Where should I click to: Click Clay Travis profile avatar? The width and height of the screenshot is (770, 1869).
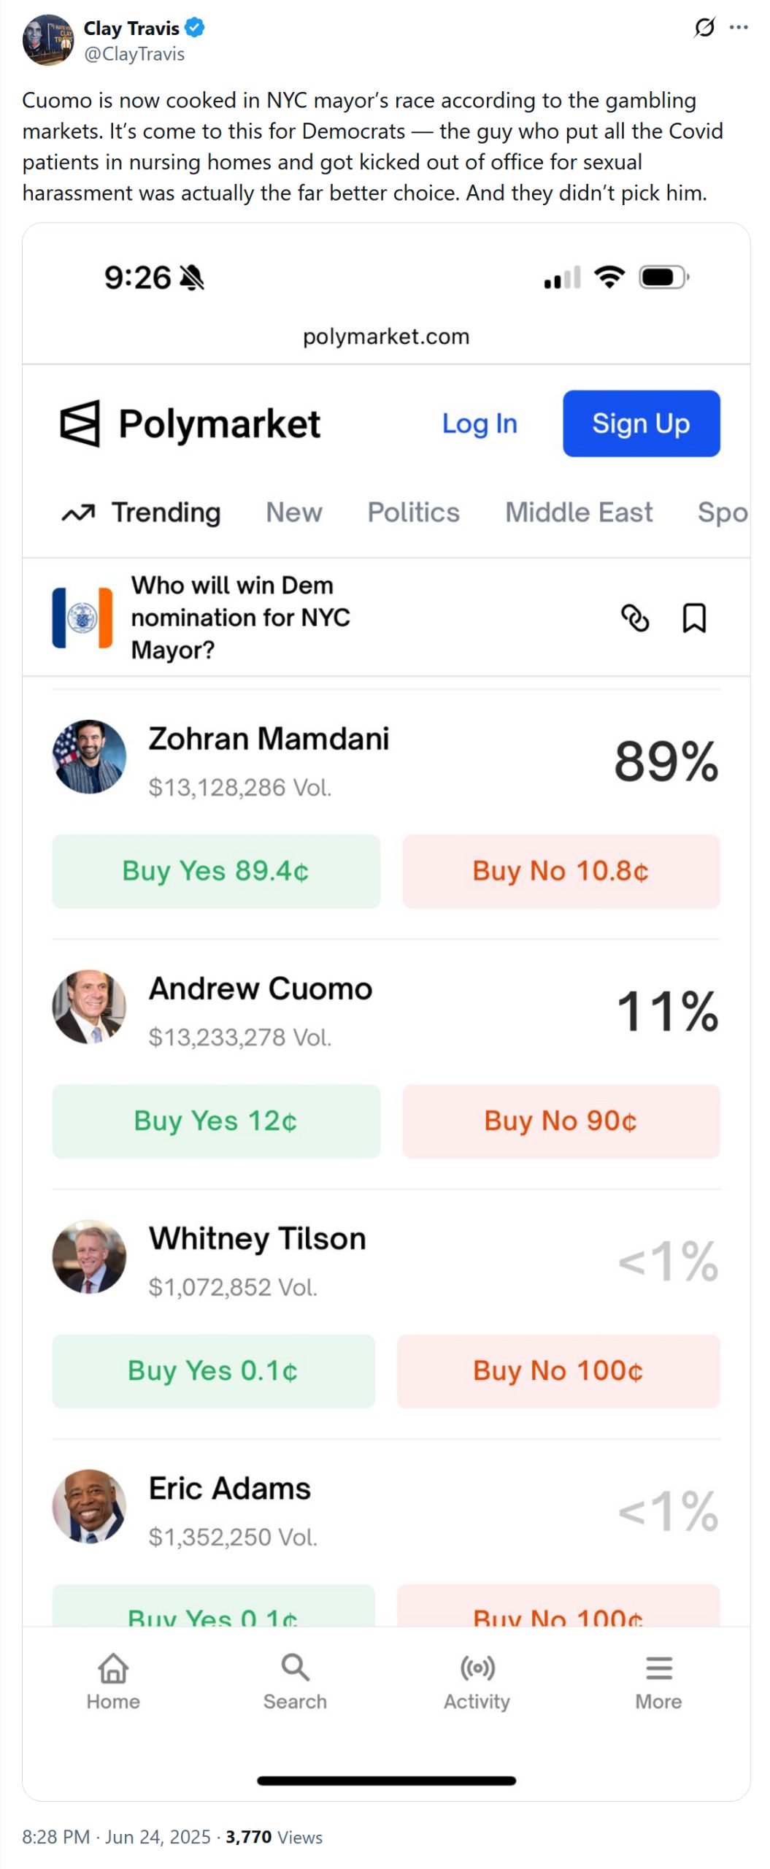pos(48,39)
